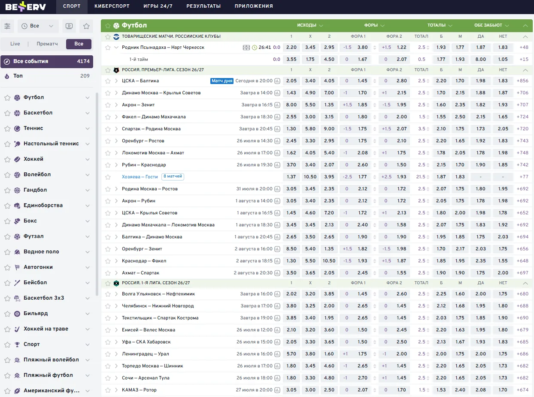The width and height of the screenshot is (534, 397).
Task: Collapse the 1-я Лига section chevron
Action: coord(525,283)
